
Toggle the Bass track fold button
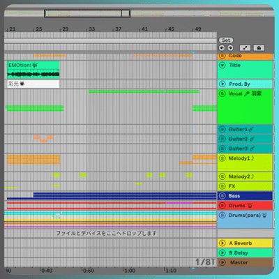(x=223, y=196)
